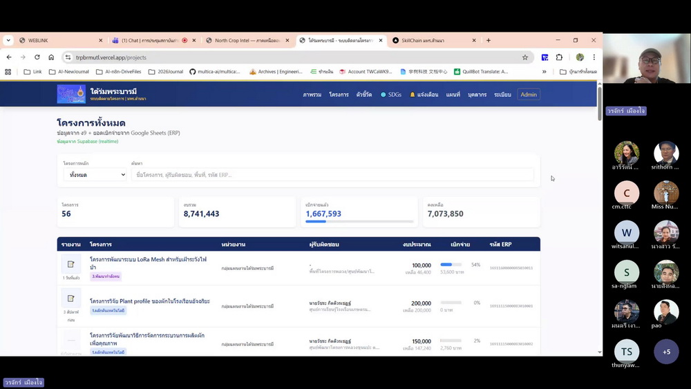
Task: Open the SDGs menu item
Action: (x=390, y=95)
